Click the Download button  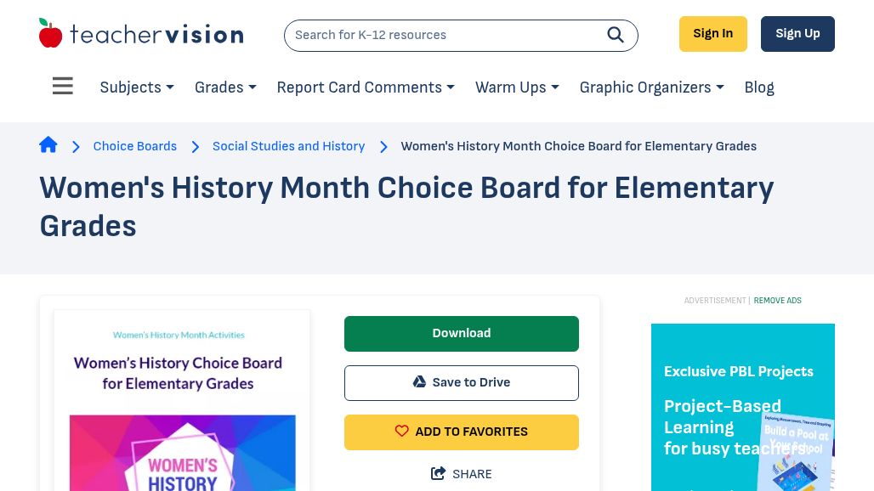click(x=461, y=333)
